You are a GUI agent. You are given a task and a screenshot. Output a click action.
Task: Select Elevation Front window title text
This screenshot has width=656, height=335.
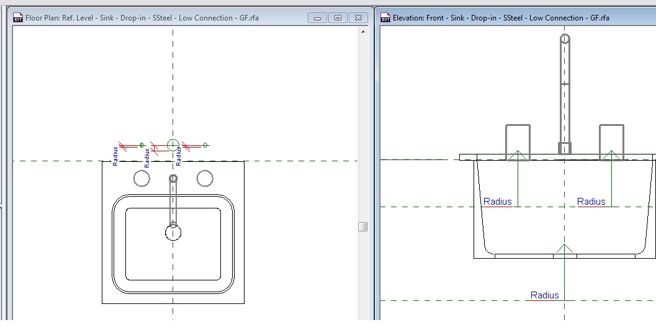[501, 18]
